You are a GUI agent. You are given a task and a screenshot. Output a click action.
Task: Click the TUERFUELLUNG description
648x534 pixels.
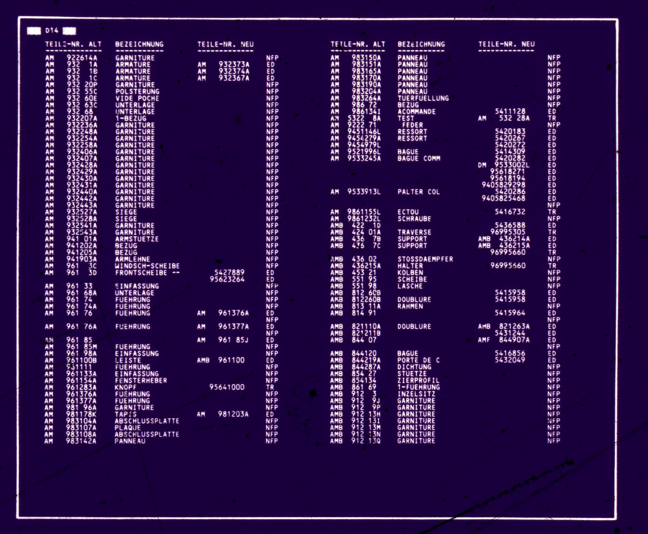point(424,98)
